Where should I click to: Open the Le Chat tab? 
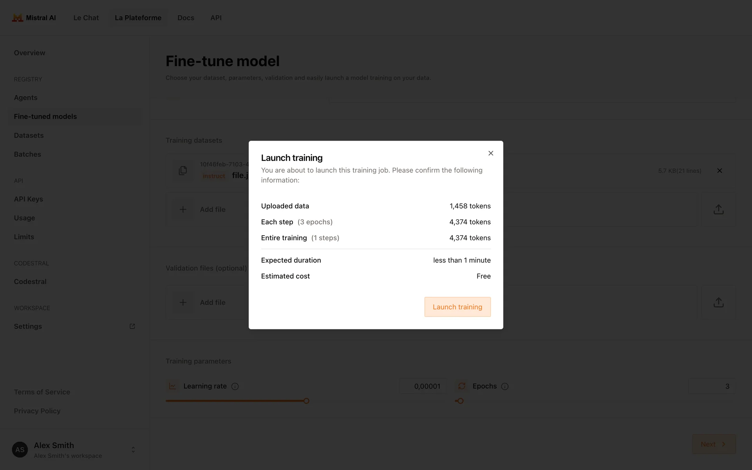pyautogui.click(x=86, y=18)
